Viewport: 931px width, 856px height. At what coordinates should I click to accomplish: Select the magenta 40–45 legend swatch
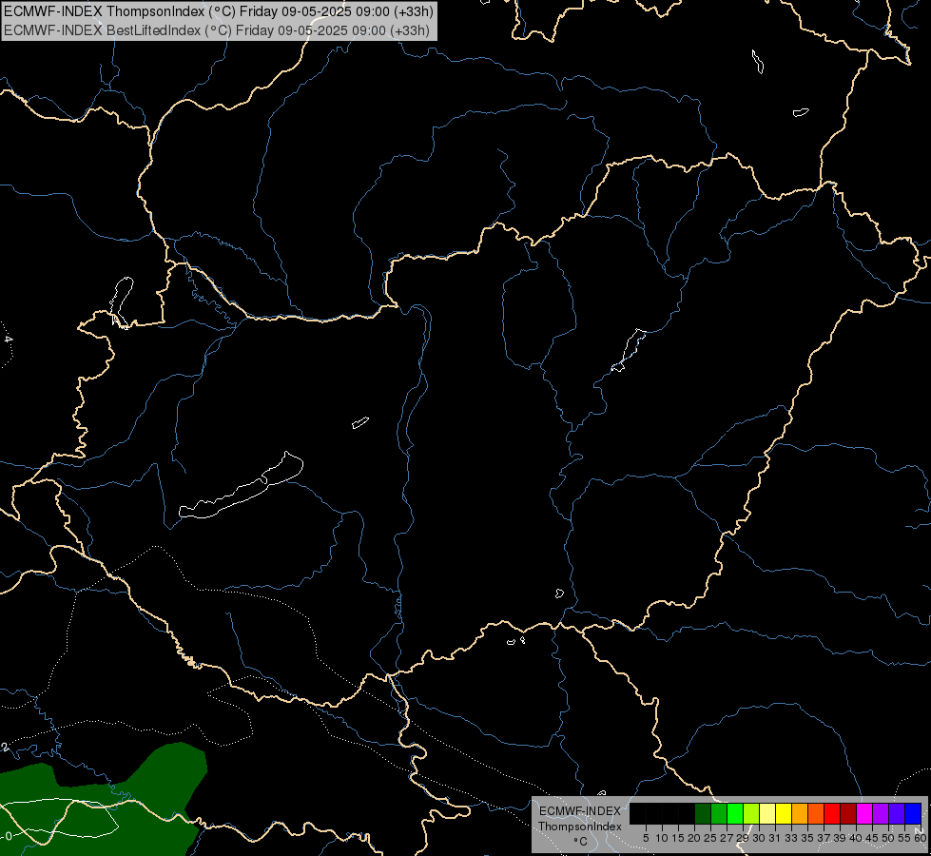[x=864, y=813]
